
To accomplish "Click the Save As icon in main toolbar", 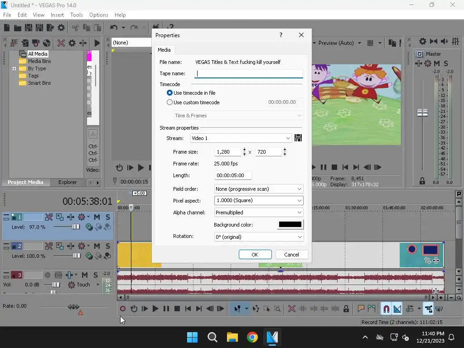I will click(x=39, y=28).
